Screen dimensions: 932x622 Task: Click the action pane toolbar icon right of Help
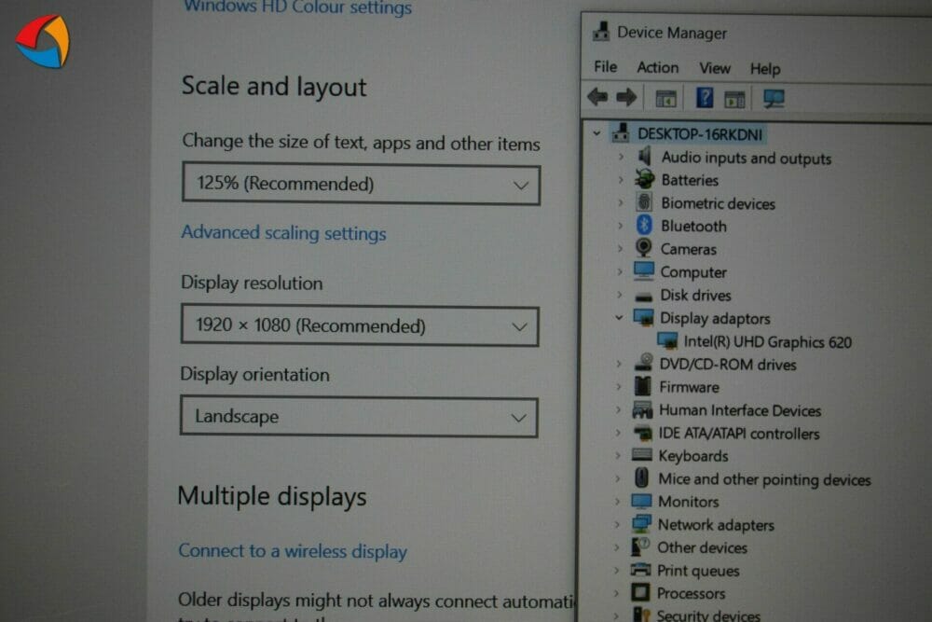pos(734,99)
